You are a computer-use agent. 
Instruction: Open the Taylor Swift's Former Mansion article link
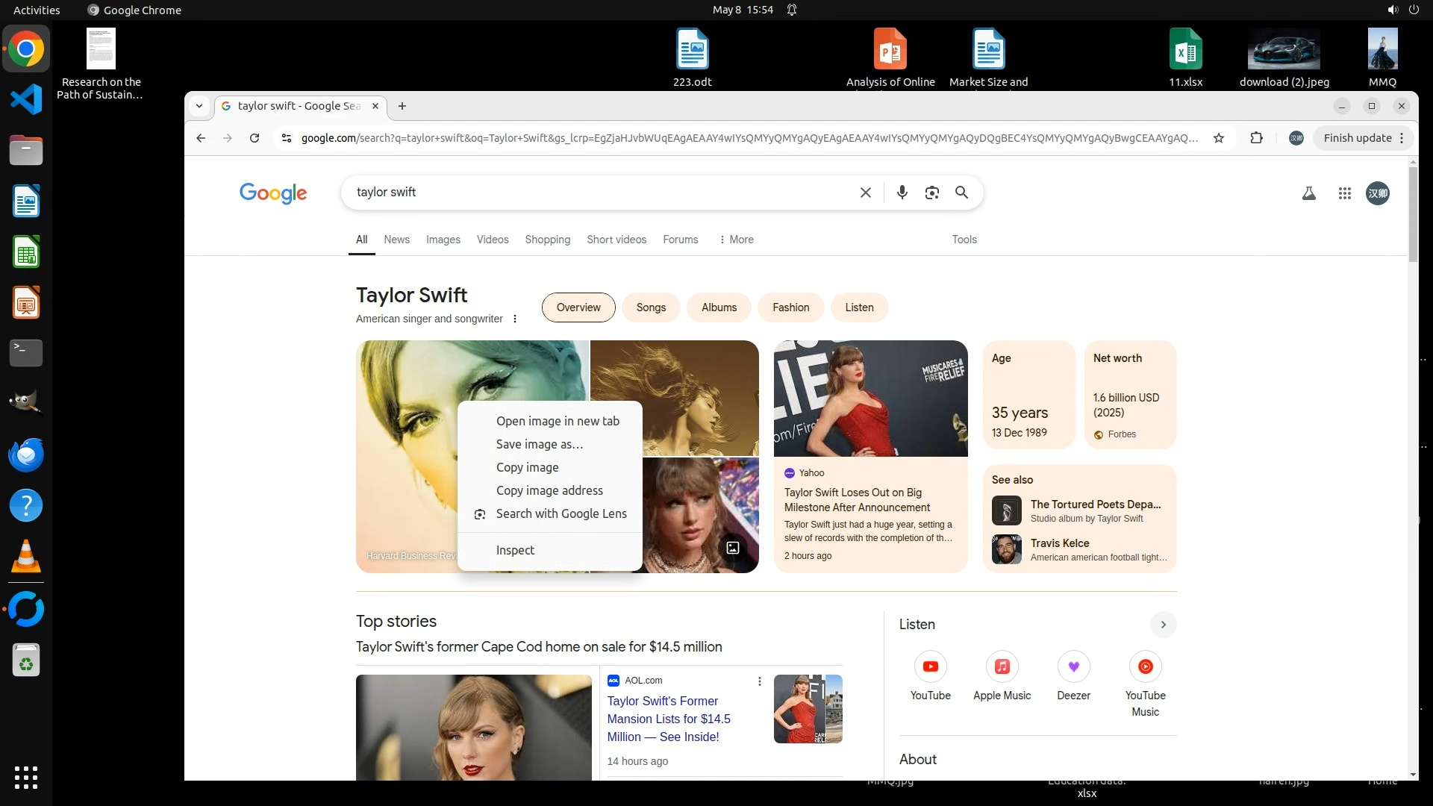click(668, 719)
